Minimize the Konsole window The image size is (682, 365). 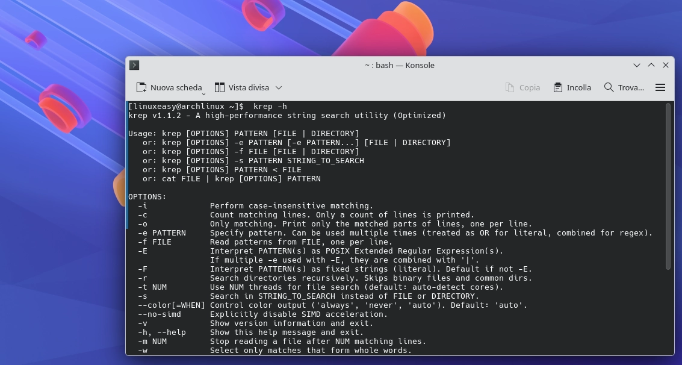point(636,65)
